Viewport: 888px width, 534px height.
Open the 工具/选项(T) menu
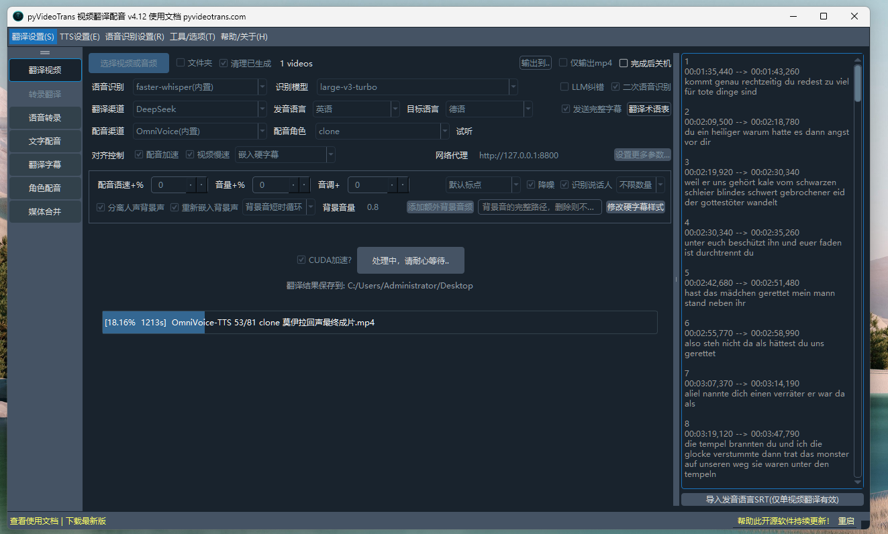(193, 37)
